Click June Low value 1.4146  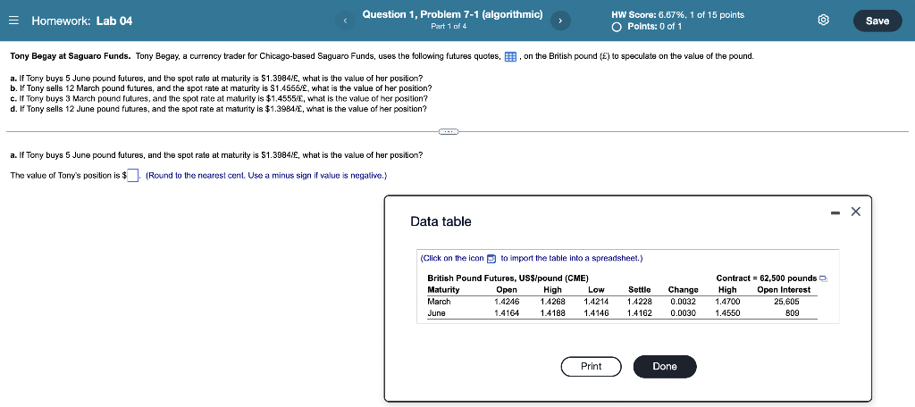click(596, 313)
